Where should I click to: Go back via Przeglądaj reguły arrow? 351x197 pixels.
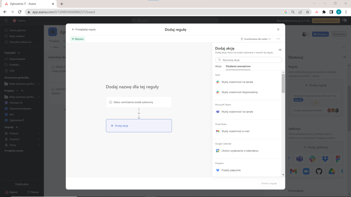click(73, 29)
